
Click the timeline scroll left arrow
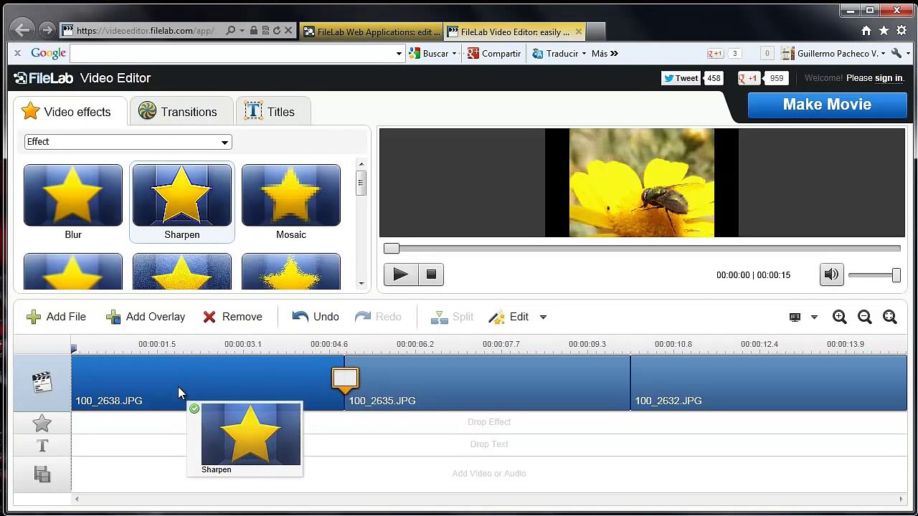click(x=77, y=500)
